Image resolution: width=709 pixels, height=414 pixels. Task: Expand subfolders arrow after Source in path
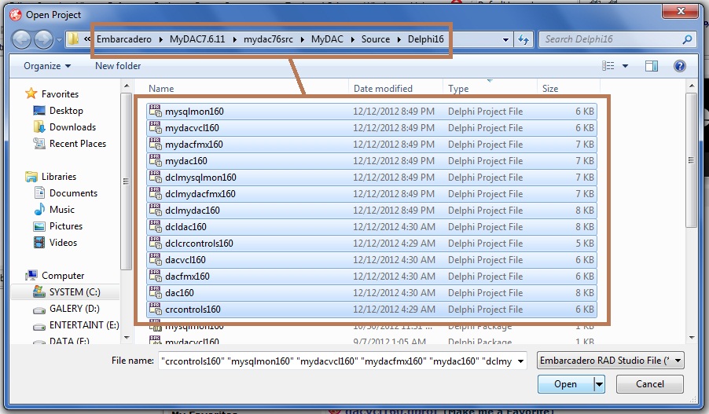tap(399, 40)
